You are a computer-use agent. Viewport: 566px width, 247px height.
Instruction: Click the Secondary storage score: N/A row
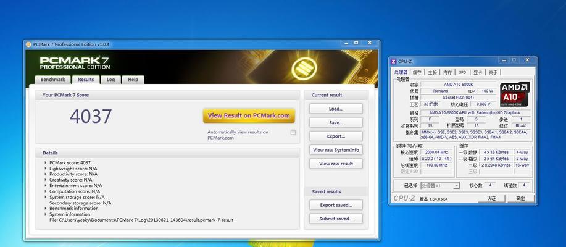pos(80,203)
